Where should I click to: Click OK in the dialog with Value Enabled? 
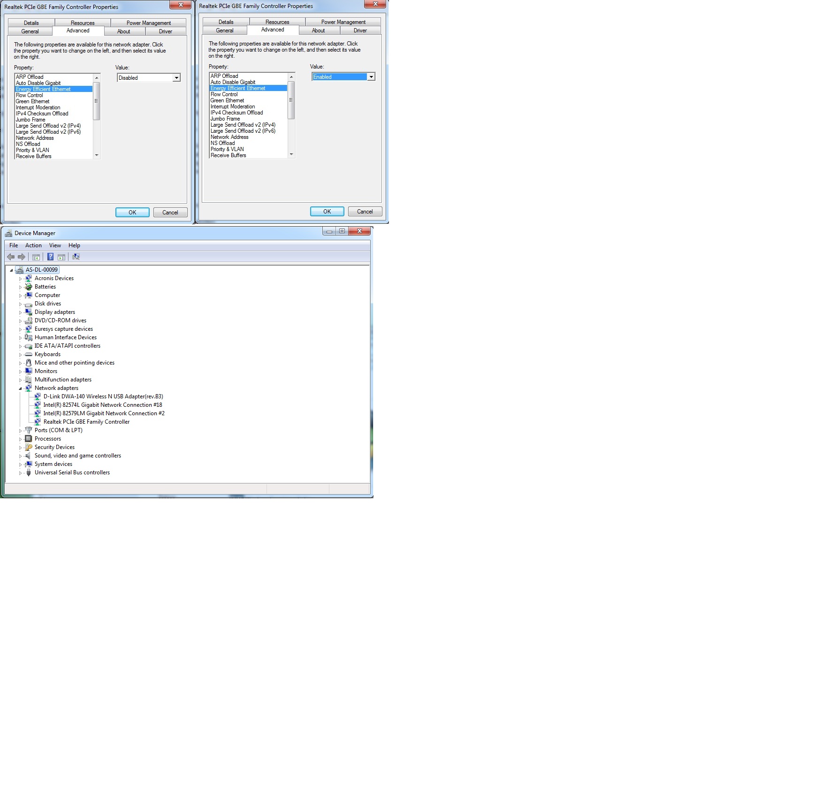click(x=327, y=212)
